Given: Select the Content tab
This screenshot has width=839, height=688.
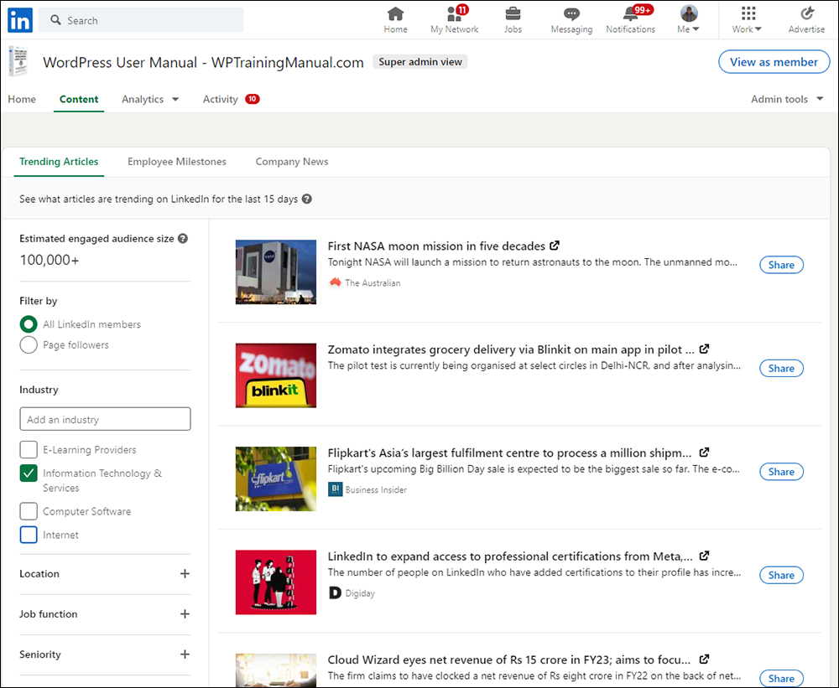Looking at the screenshot, I should (x=79, y=99).
